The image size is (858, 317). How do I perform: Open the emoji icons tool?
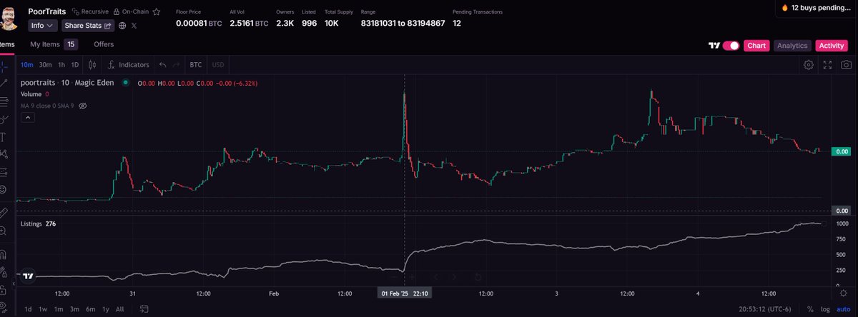tap(4, 189)
